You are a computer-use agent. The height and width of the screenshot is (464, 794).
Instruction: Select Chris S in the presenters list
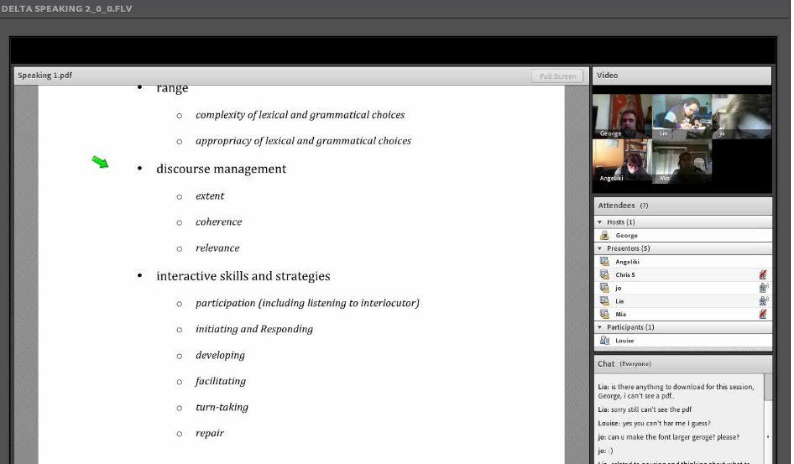[x=625, y=275]
